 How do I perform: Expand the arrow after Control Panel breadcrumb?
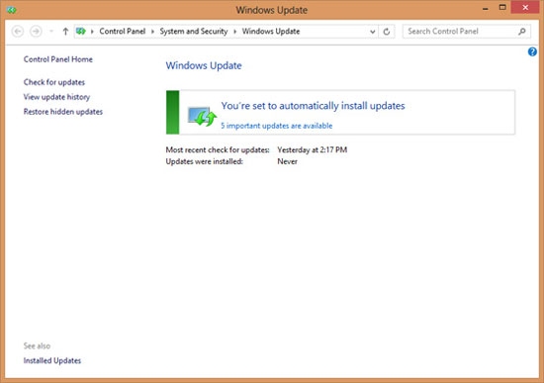(x=152, y=32)
